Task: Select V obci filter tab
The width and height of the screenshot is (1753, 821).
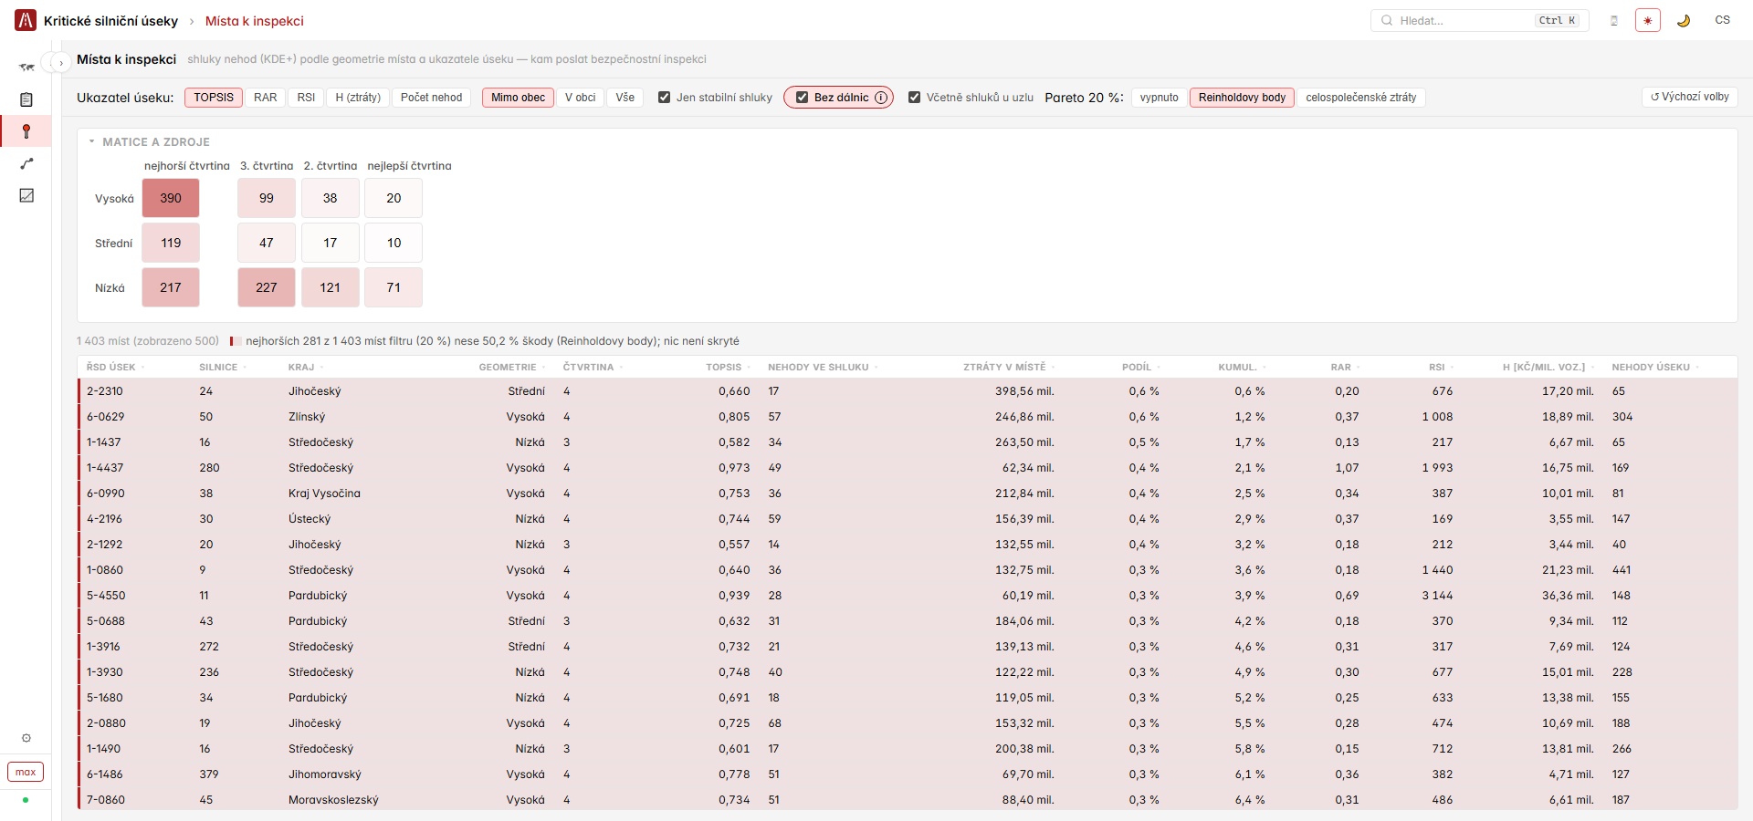Action: (x=580, y=98)
